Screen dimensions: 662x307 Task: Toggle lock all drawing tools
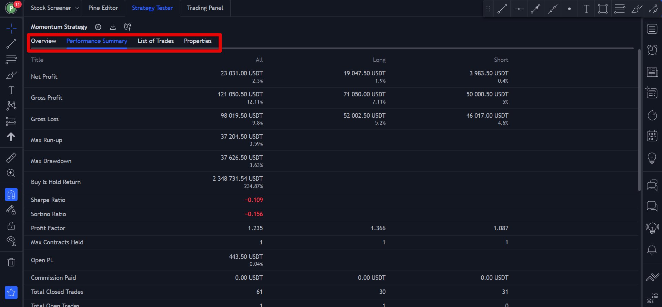[x=11, y=226]
